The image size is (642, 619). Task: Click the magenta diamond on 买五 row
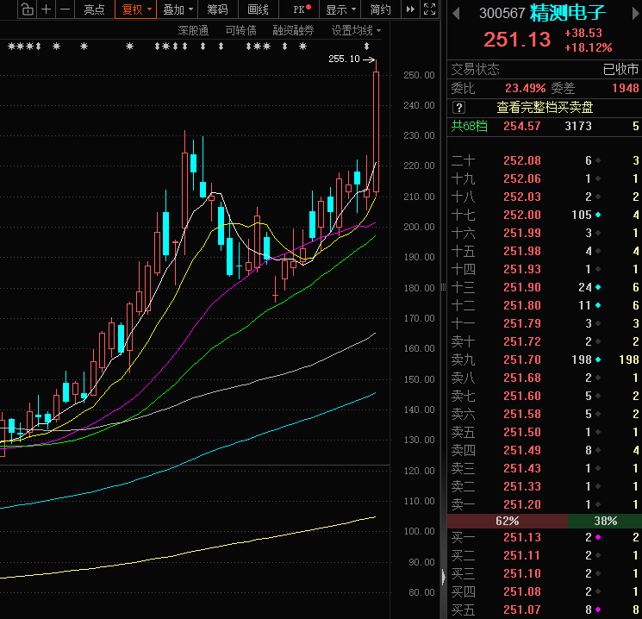pyautogui.click(x=598, y=610)
